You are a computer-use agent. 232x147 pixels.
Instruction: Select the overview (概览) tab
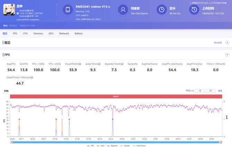click(x=5, y=34)
